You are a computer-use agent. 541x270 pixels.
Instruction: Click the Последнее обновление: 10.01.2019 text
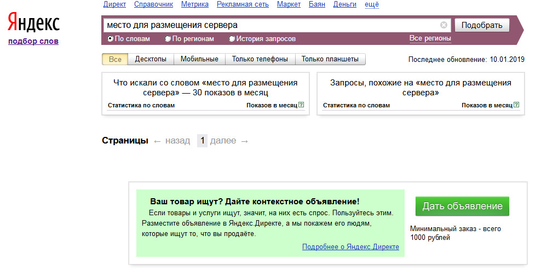(x=467, y=59)
